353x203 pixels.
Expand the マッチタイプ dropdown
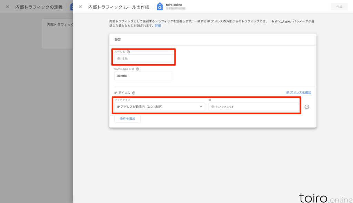click(x=160, y=107)
